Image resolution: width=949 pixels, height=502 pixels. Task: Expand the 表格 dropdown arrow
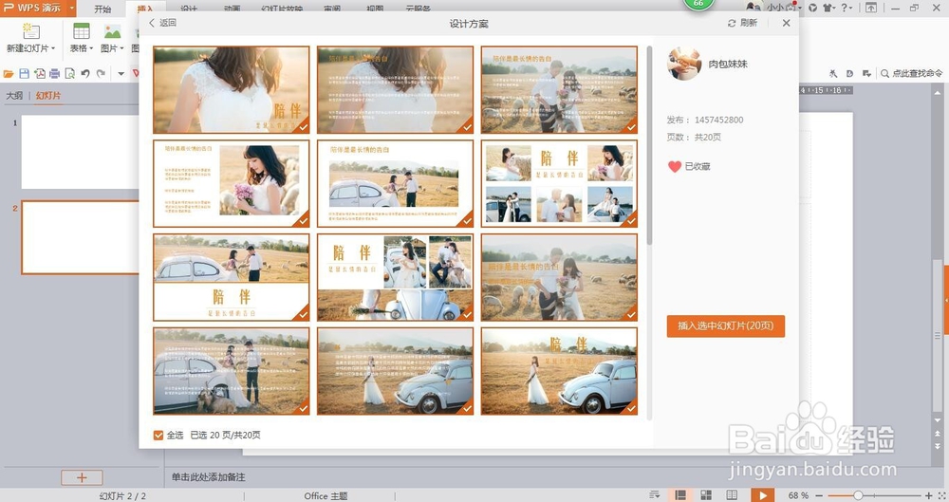(91, 48)
